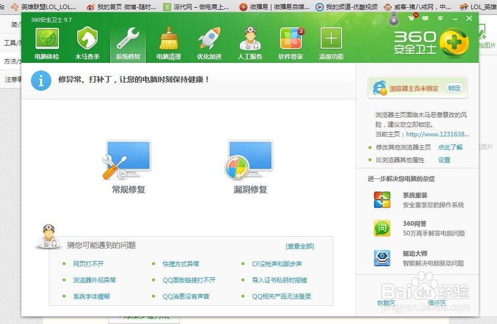Click 360问答 title text
The image size is (497, 324).
point(415,224)
